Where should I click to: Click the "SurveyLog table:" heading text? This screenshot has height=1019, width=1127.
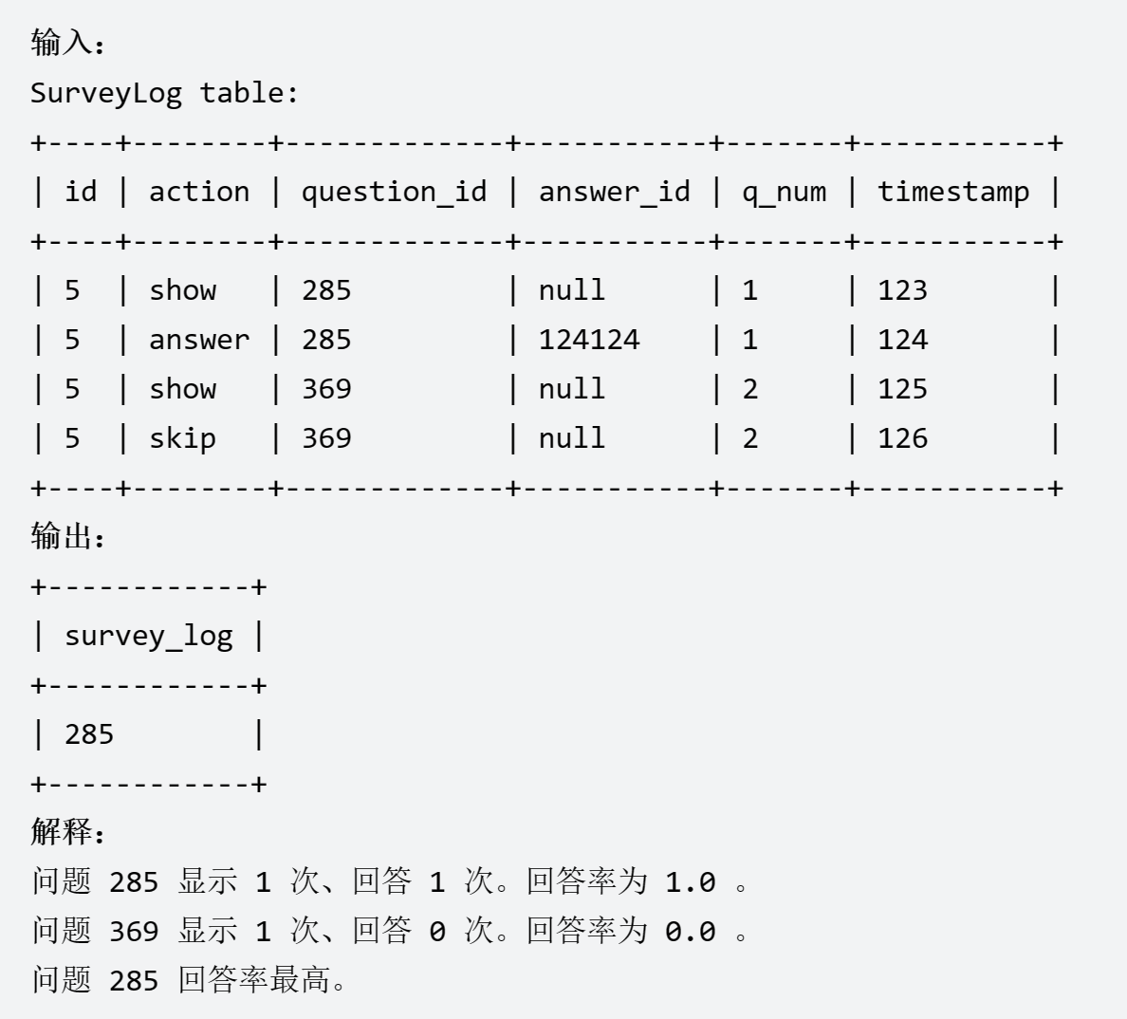(164, 93)
